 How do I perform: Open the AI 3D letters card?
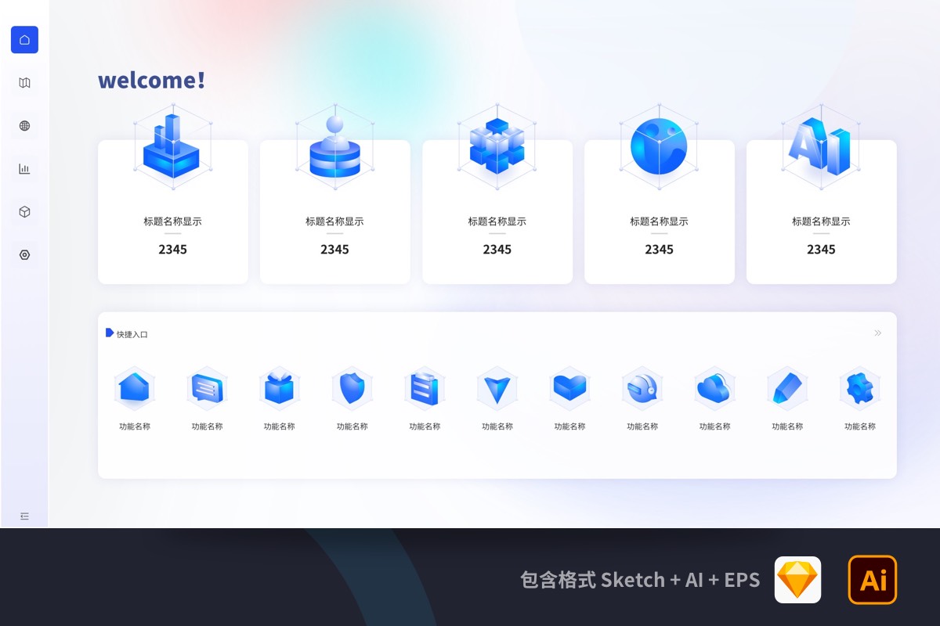[821, 211]
